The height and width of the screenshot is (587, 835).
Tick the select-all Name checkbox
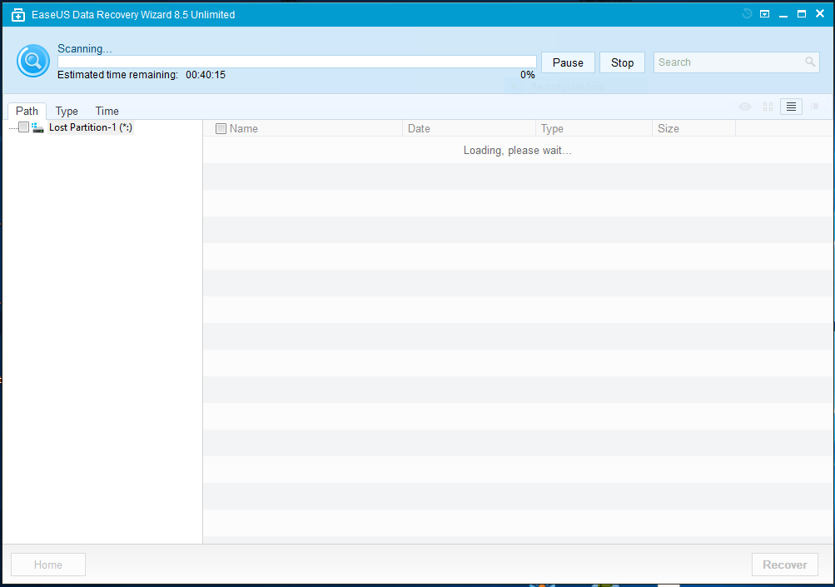[x=221, y=128]
